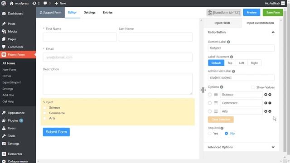Image resolution: width=290 pixels, height=163 pixels.
Task: Enable the Show Values checkbox
Action: coord(253,87)
